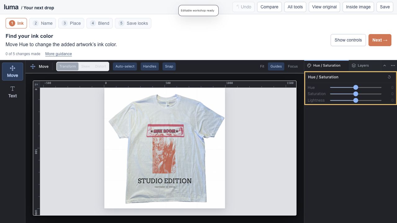Click the Next button

[x=380, y=40]
